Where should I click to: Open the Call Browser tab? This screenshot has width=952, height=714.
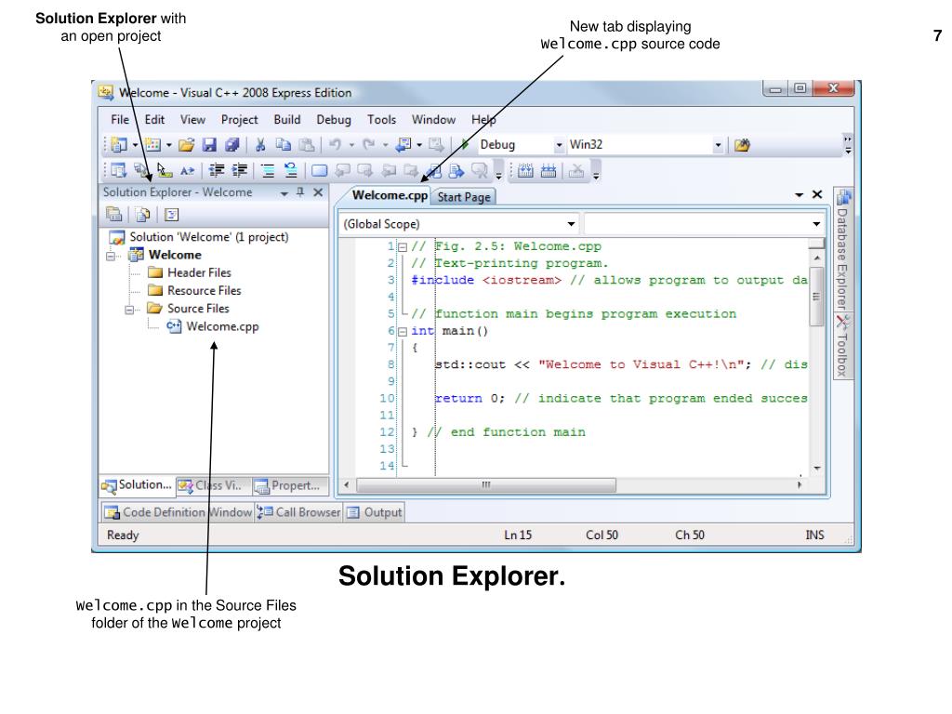298,512
